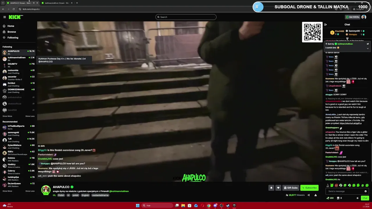The width and height of the screenshot is (372, 209).
Task: Subscribe to AHAPULCO
Action: point(309,188)
